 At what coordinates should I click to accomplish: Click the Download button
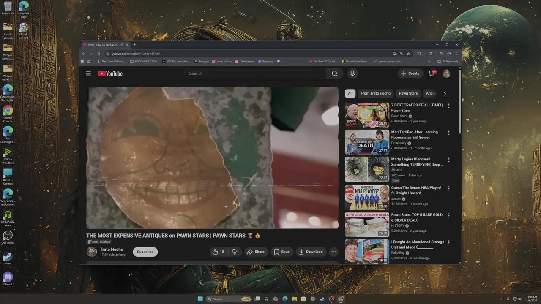pos(311,252)
